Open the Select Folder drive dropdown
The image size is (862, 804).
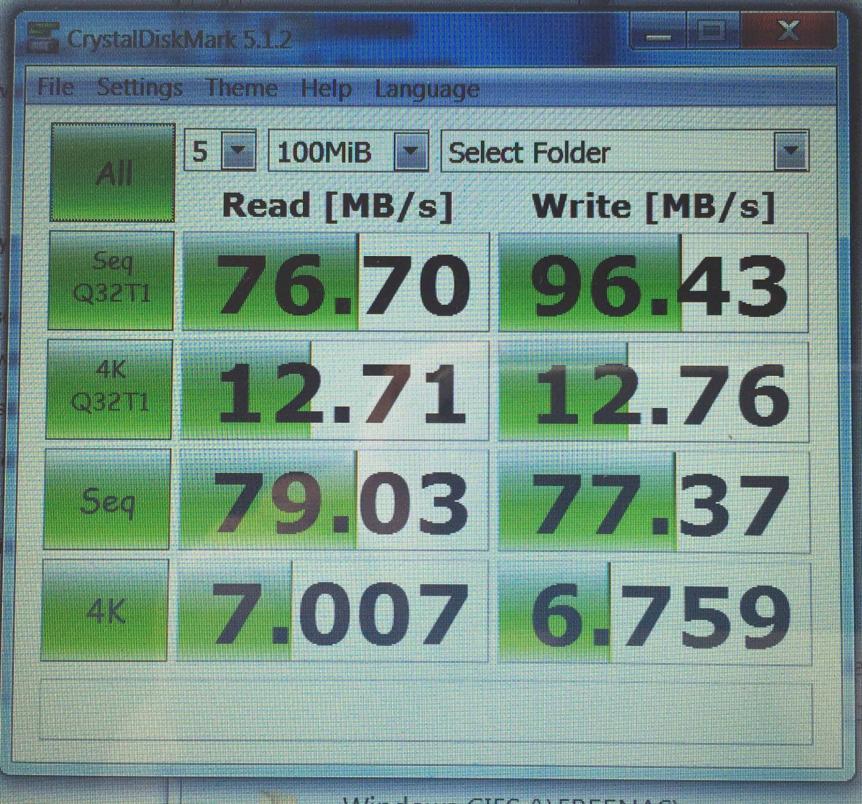tap(625, 151)
